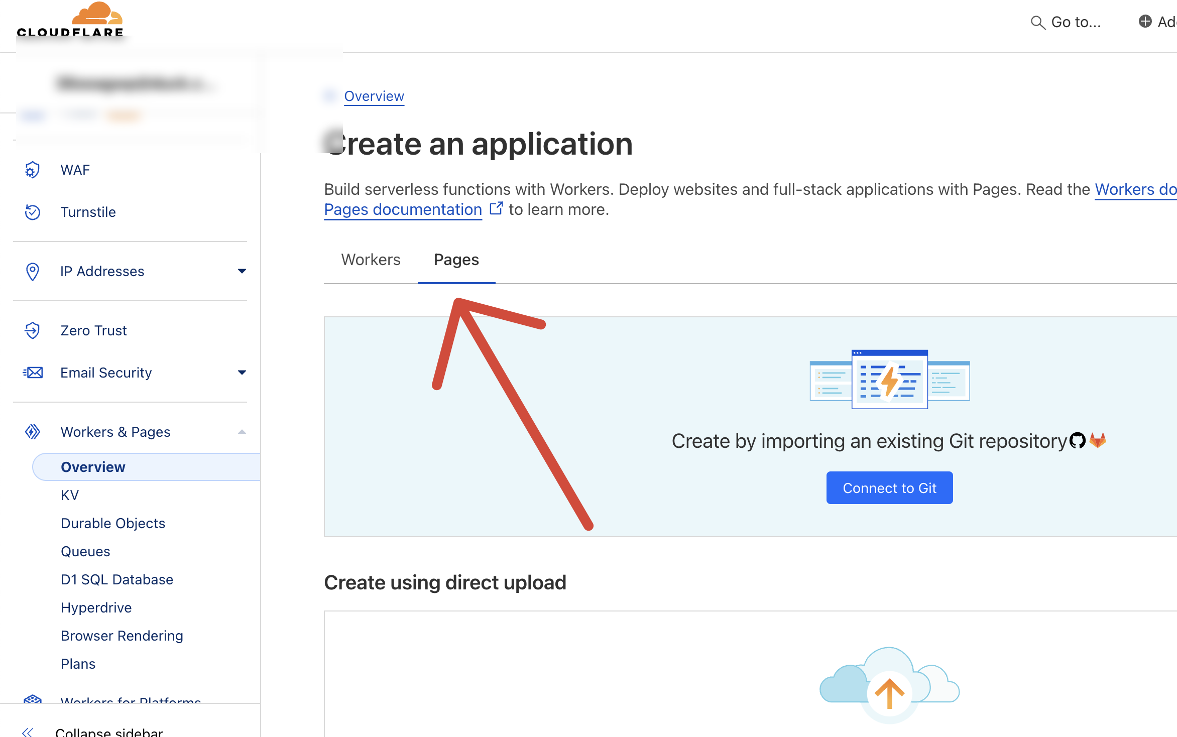Viewport: 1177px width, 737px height.
Task: Click the Workers & Pages diamond icon
Action: (32, 432)
